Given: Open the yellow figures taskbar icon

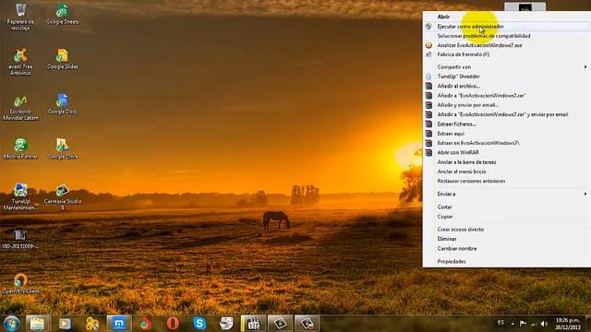Looking at the screenshot, I should tap(92, 324).
